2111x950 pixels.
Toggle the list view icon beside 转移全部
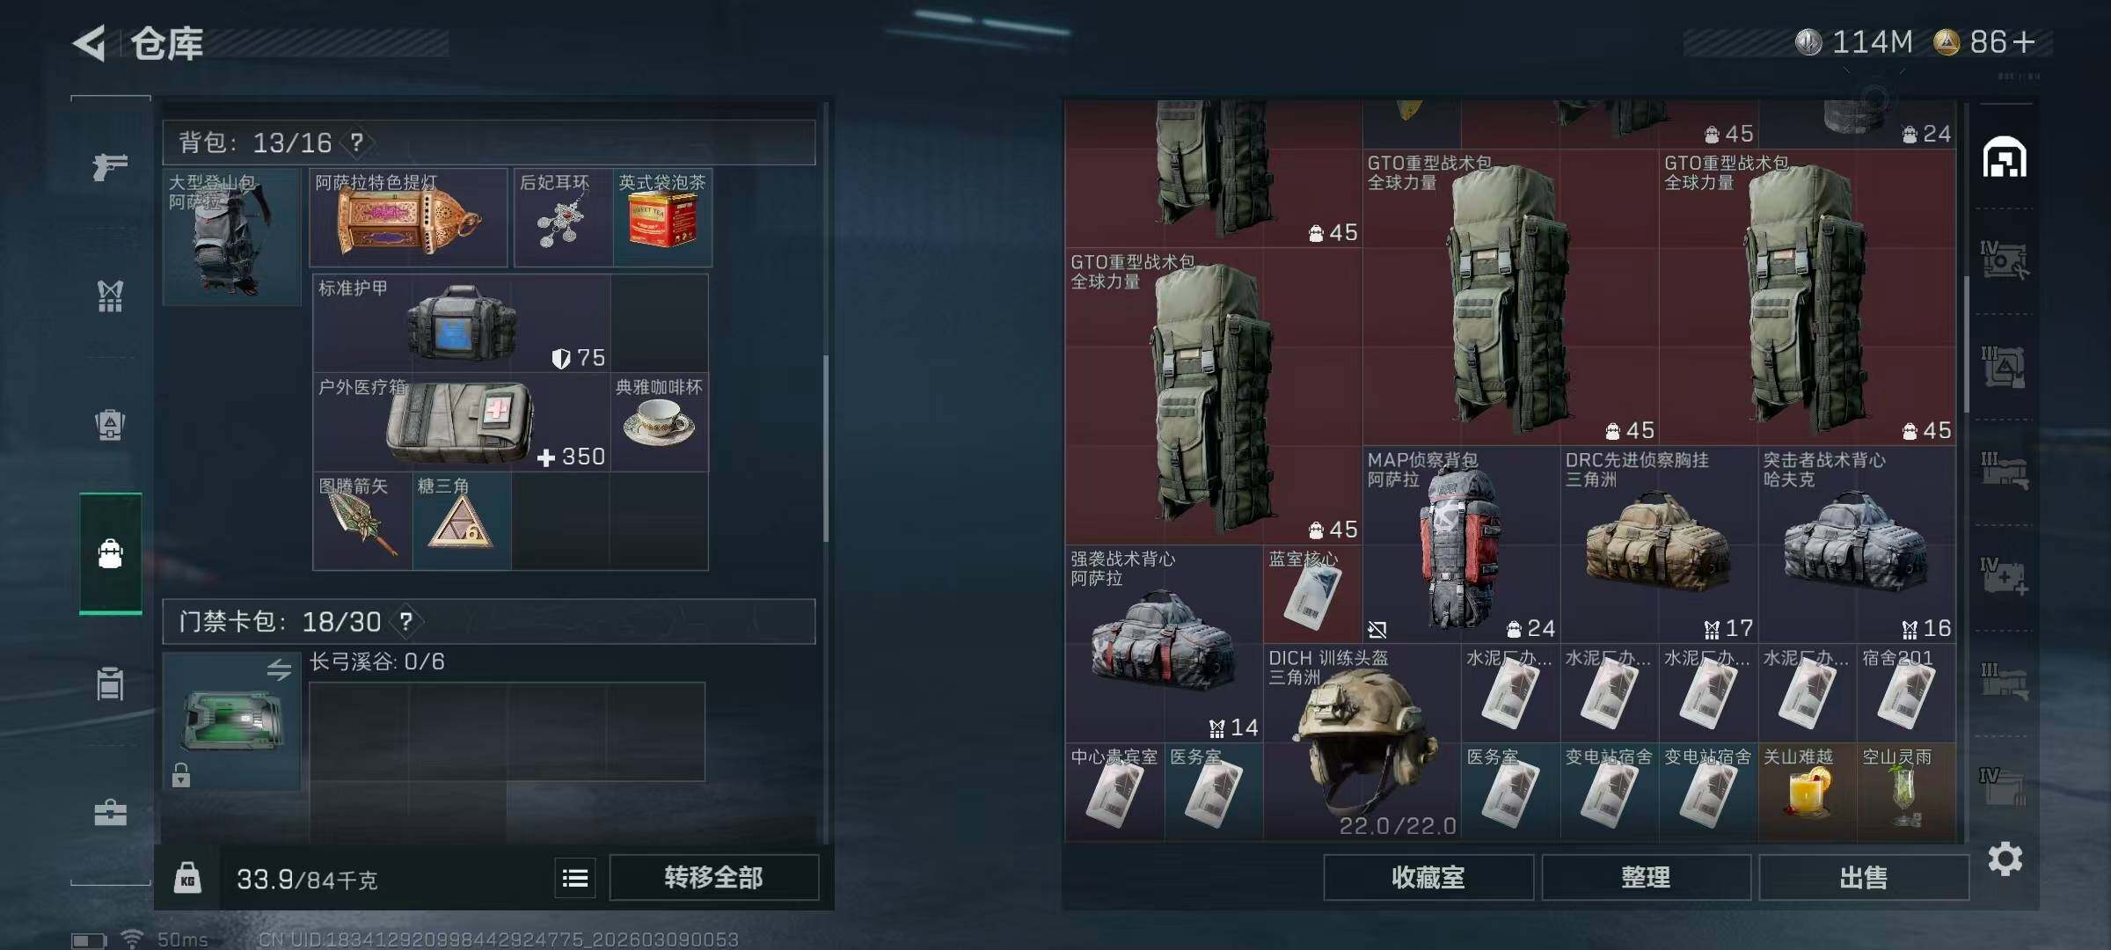(575, 878)
